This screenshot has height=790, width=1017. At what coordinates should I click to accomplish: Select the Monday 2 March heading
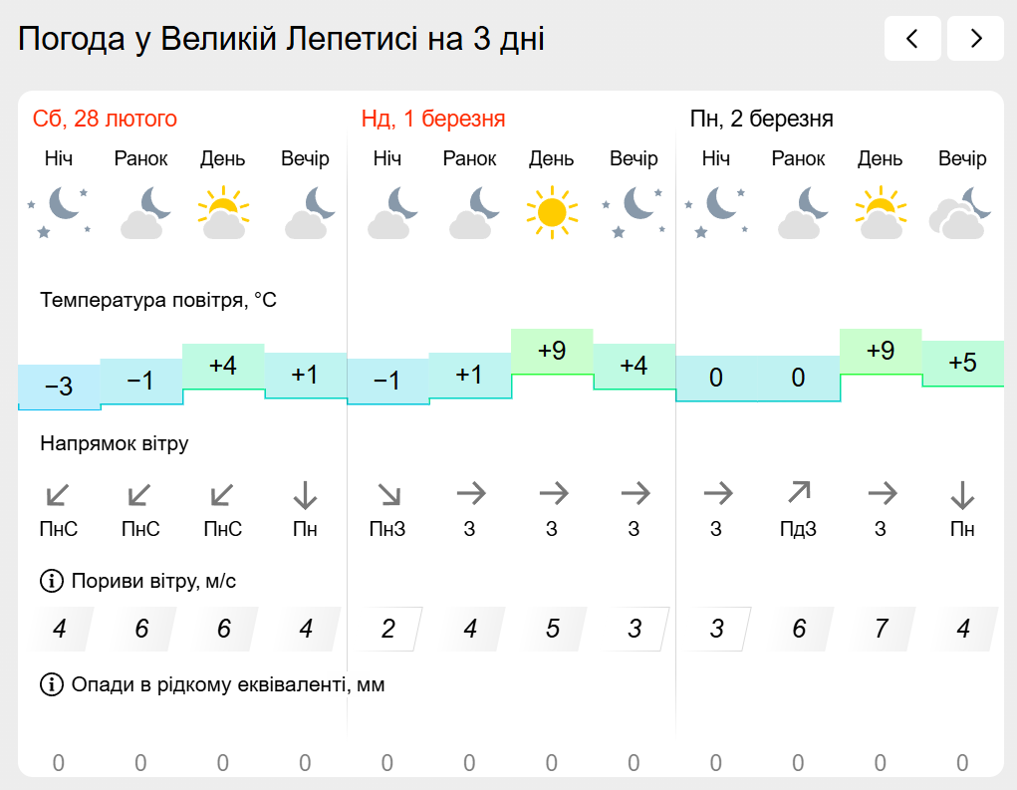point(761,120)
